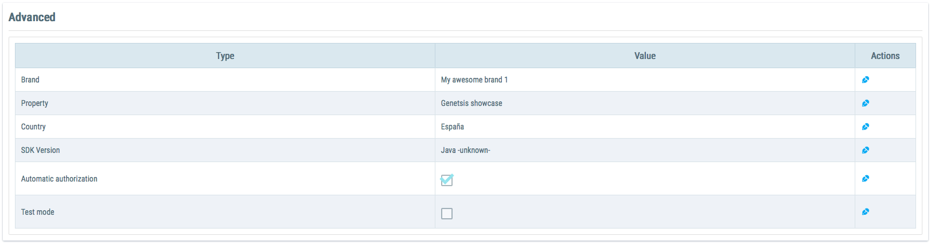This screenshot has height=244, width=931.
Task: Edit the Test mode row
Action: click(866, 212)
